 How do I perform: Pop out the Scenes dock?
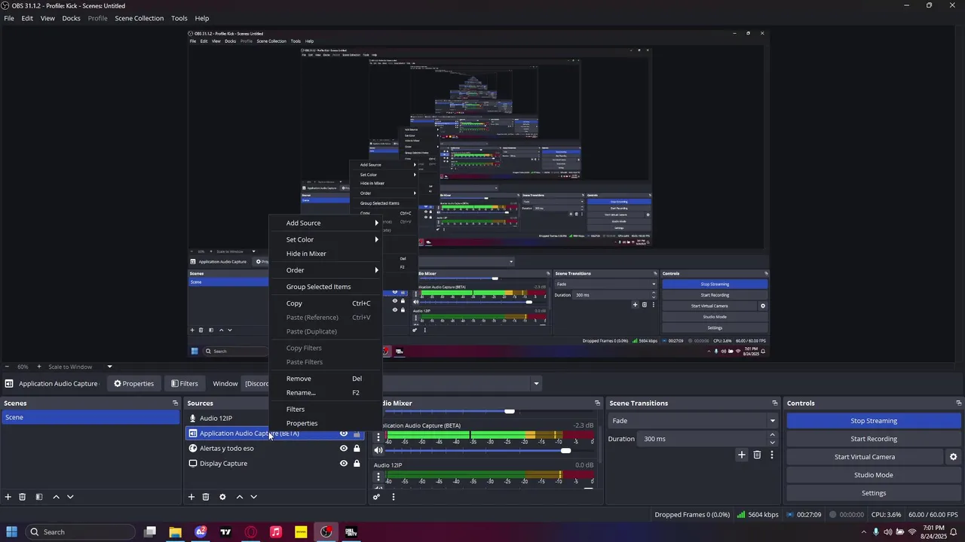176,403
